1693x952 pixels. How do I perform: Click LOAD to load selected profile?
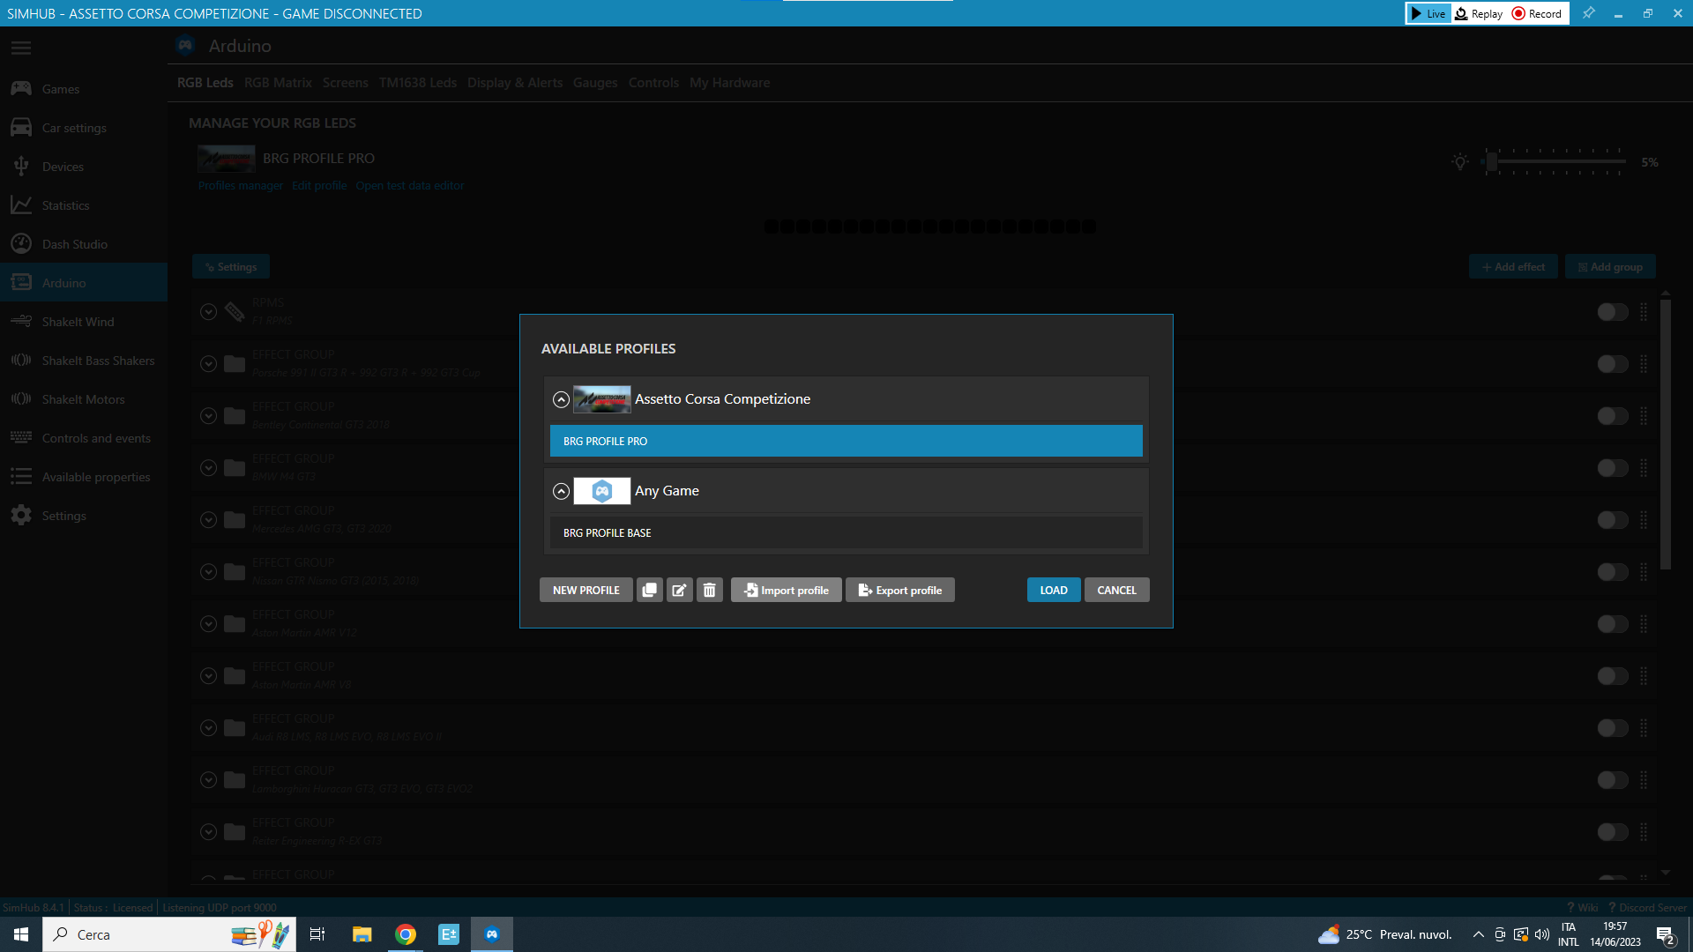1054,590
